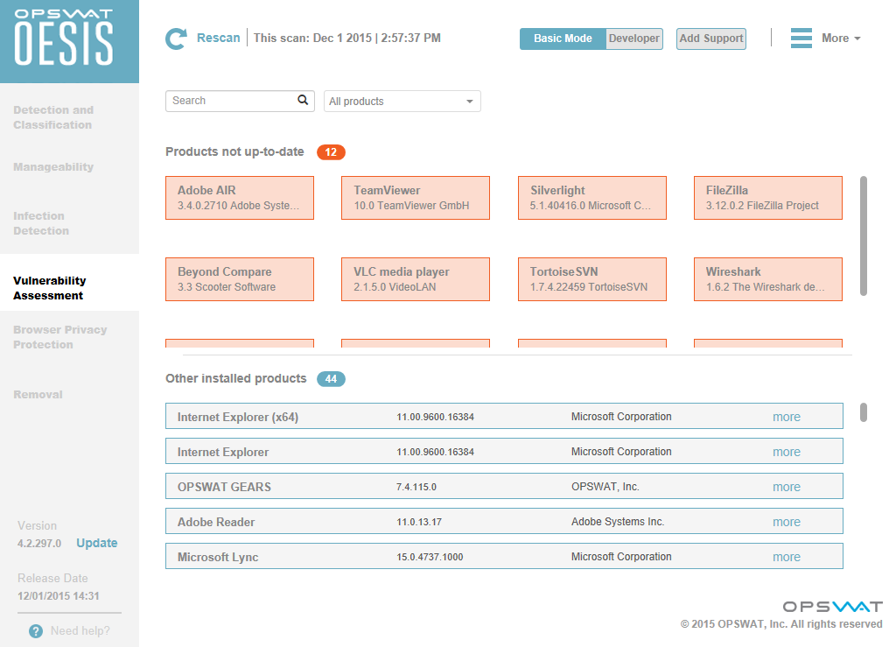Select the Silverlight product card
896x647 pixels.
click(x=592, y=198)
